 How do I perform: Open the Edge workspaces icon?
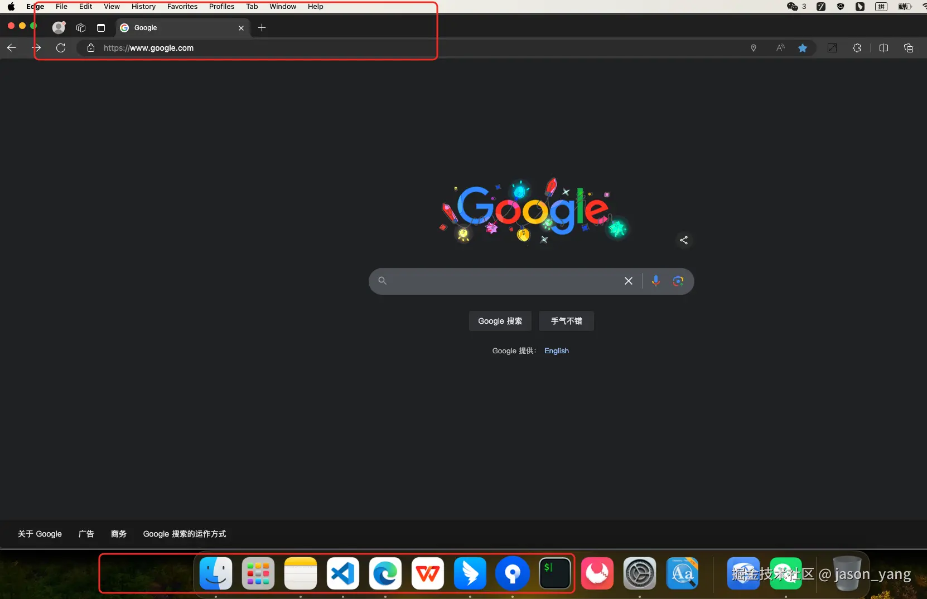(x=81, y=28)
